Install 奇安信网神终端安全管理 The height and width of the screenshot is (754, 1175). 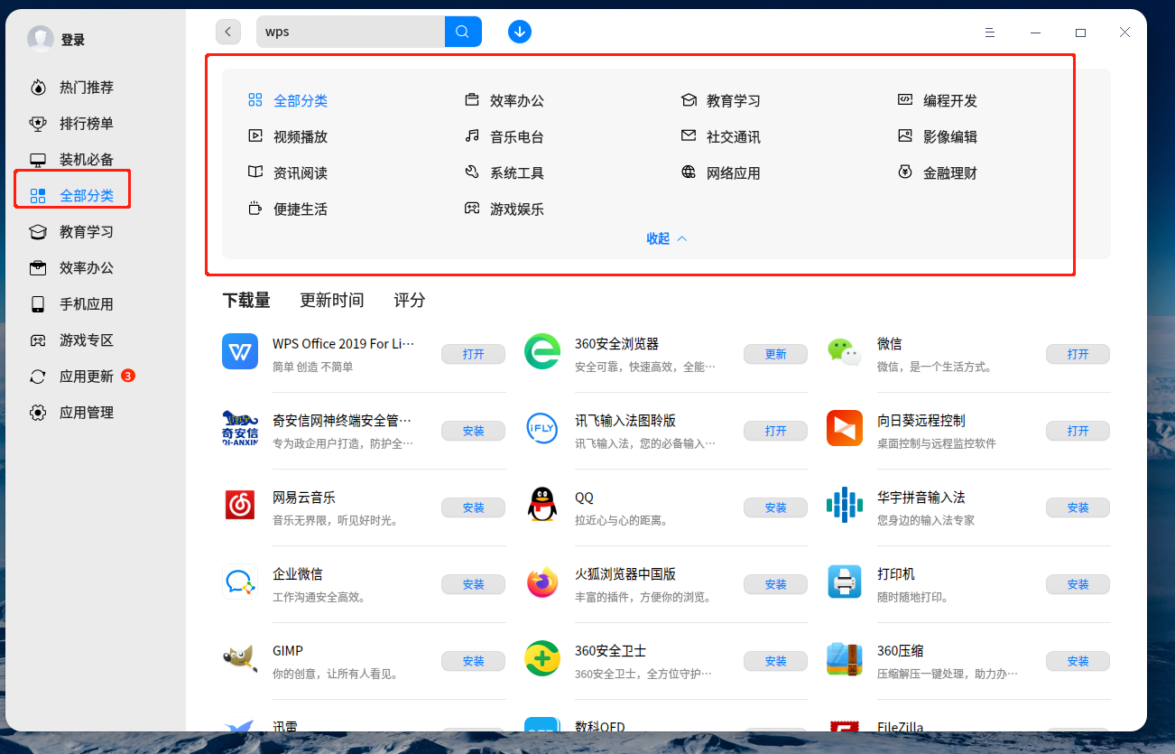474,431
